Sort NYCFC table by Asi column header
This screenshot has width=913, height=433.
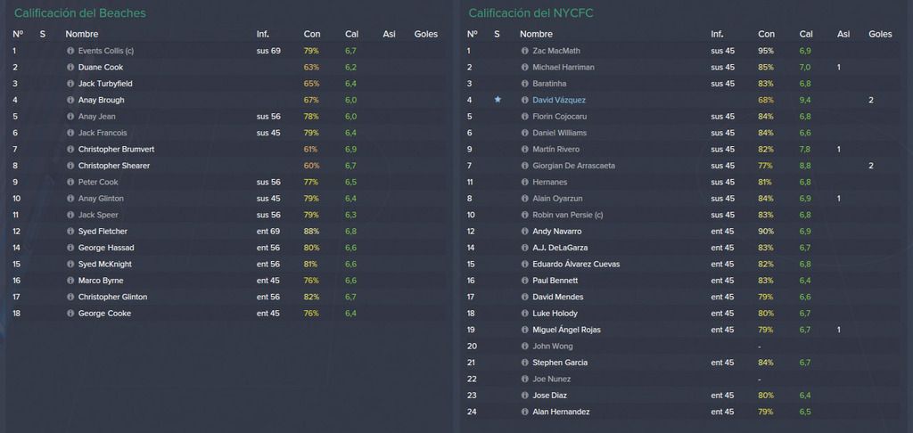pyautogui.click(x=843, y=35)
